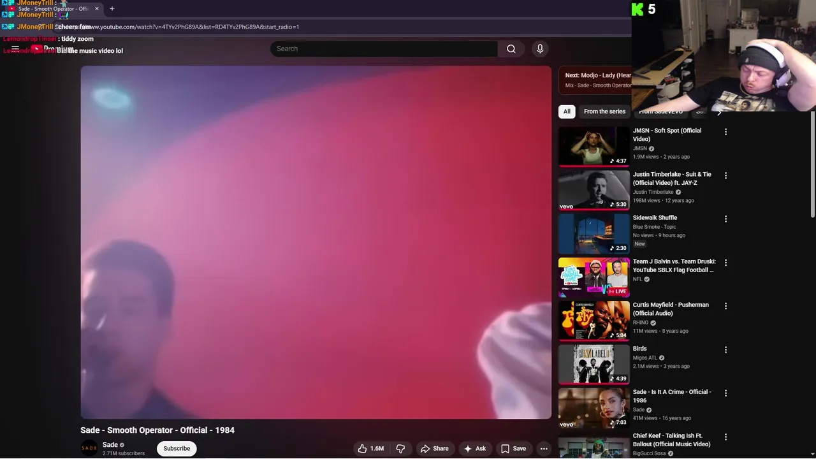
Task: Click the video title Sade - Smooth Operator
Action: coord(157,430)
